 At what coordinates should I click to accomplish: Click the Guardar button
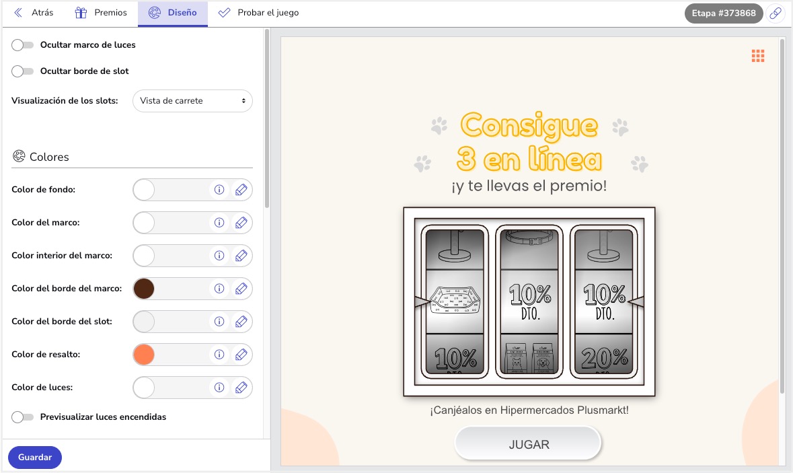pyautogui.click(x=35, y=458)
